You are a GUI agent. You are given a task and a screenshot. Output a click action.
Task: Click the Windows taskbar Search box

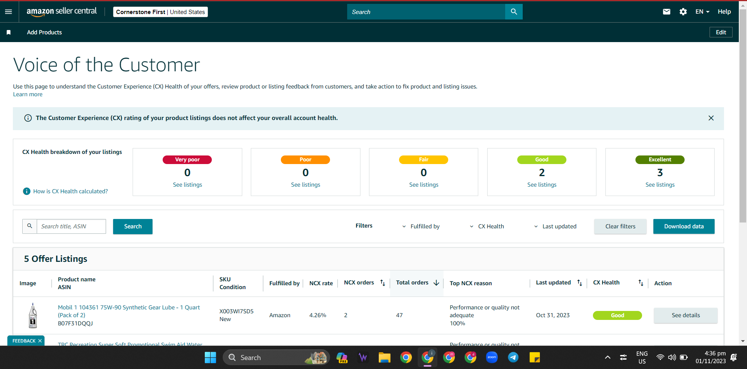(276, 357)
